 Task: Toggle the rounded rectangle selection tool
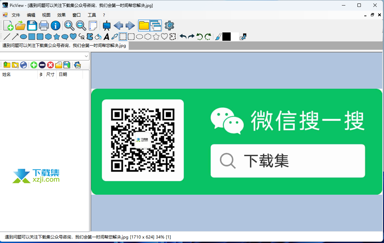[x=131, y=37]
